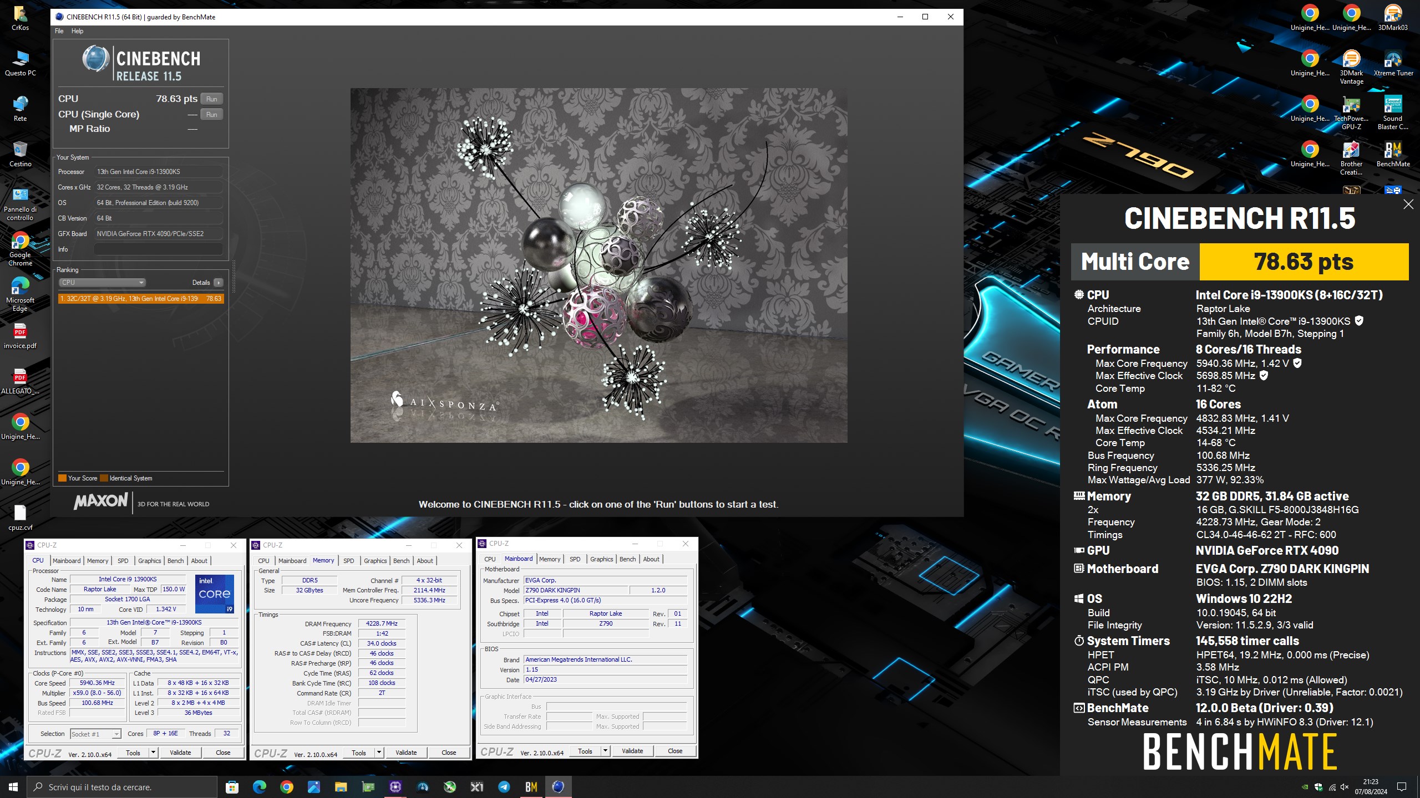Switch to the CPU-Z taskbar icon
1420x798 pixels.
395,787
